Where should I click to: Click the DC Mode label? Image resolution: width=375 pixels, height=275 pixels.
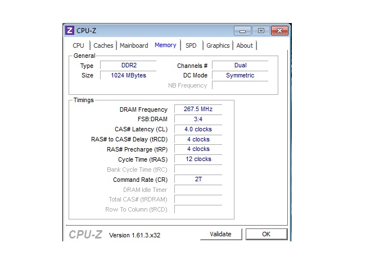point(195,75)
